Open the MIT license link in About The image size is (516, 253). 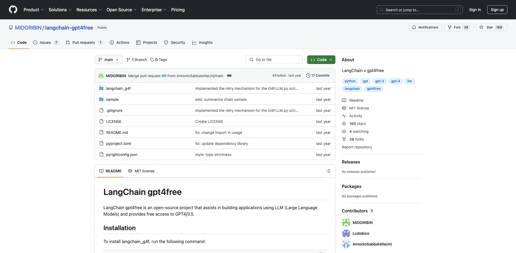point(355,108)
